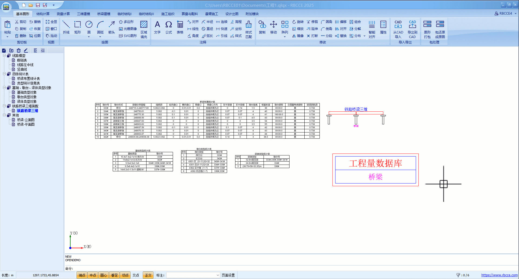Select 桥梁-立面图 in the tree

[26, 120]
